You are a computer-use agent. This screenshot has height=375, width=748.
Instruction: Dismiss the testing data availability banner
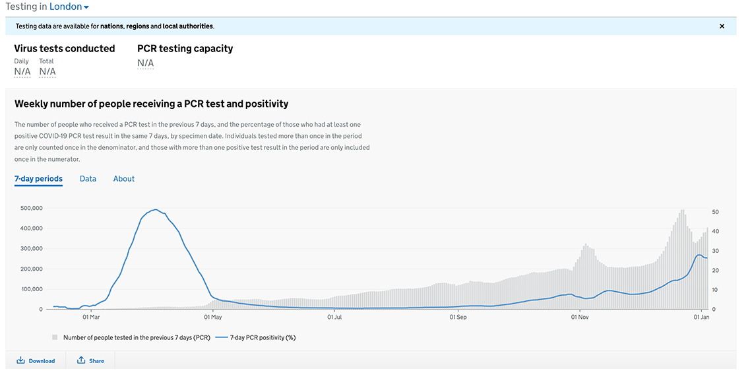722,26
